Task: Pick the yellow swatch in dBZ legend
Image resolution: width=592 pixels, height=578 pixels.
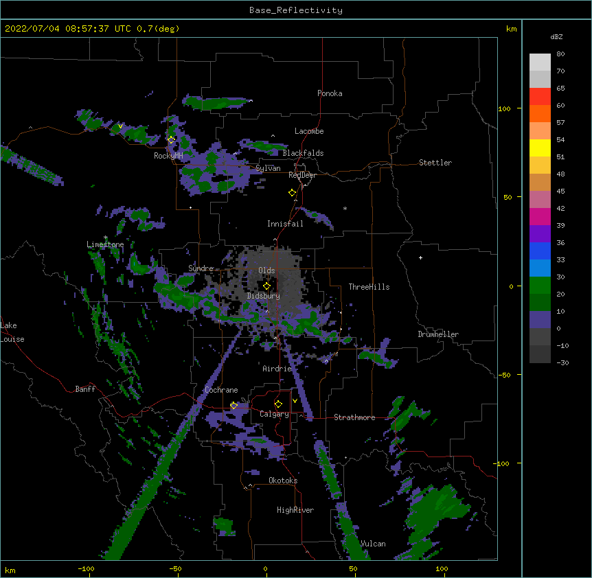Action: tap(540, 148)
